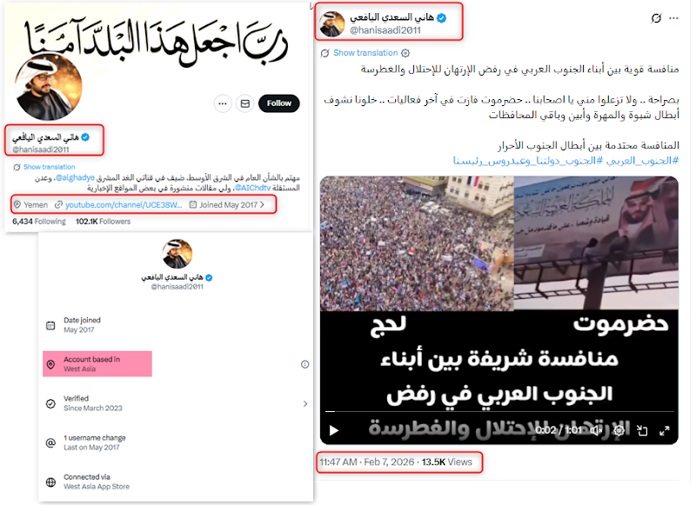Open tweet more options three dots
This screenshot has height=505, width=696.
tap(673, 18)
